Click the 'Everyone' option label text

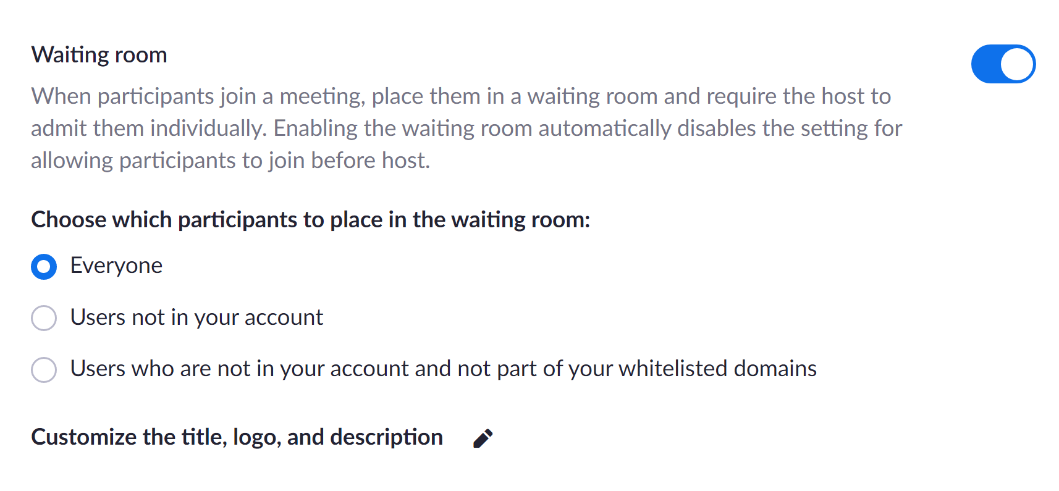point(116,266)
